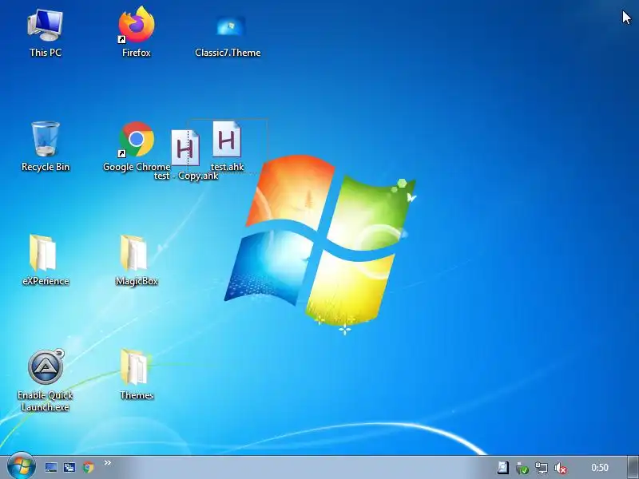Viewport: 639px width, 479px height.
Task: Click the search magnifier tray icon
Action: coord(503,468)
